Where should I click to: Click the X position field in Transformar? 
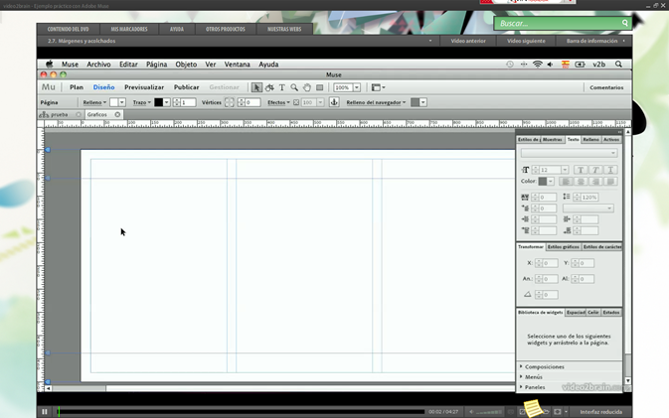(551, 263)
